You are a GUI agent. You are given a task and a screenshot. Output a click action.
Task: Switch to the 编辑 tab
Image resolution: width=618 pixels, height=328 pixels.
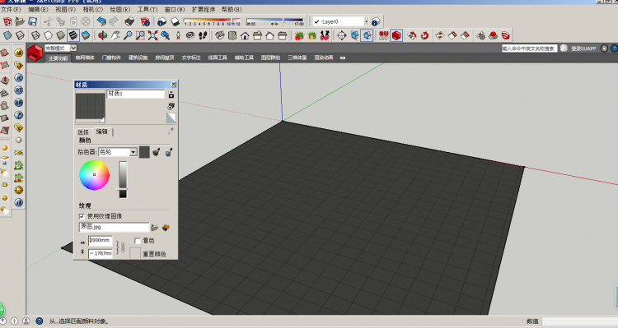[x=102, y=132]
